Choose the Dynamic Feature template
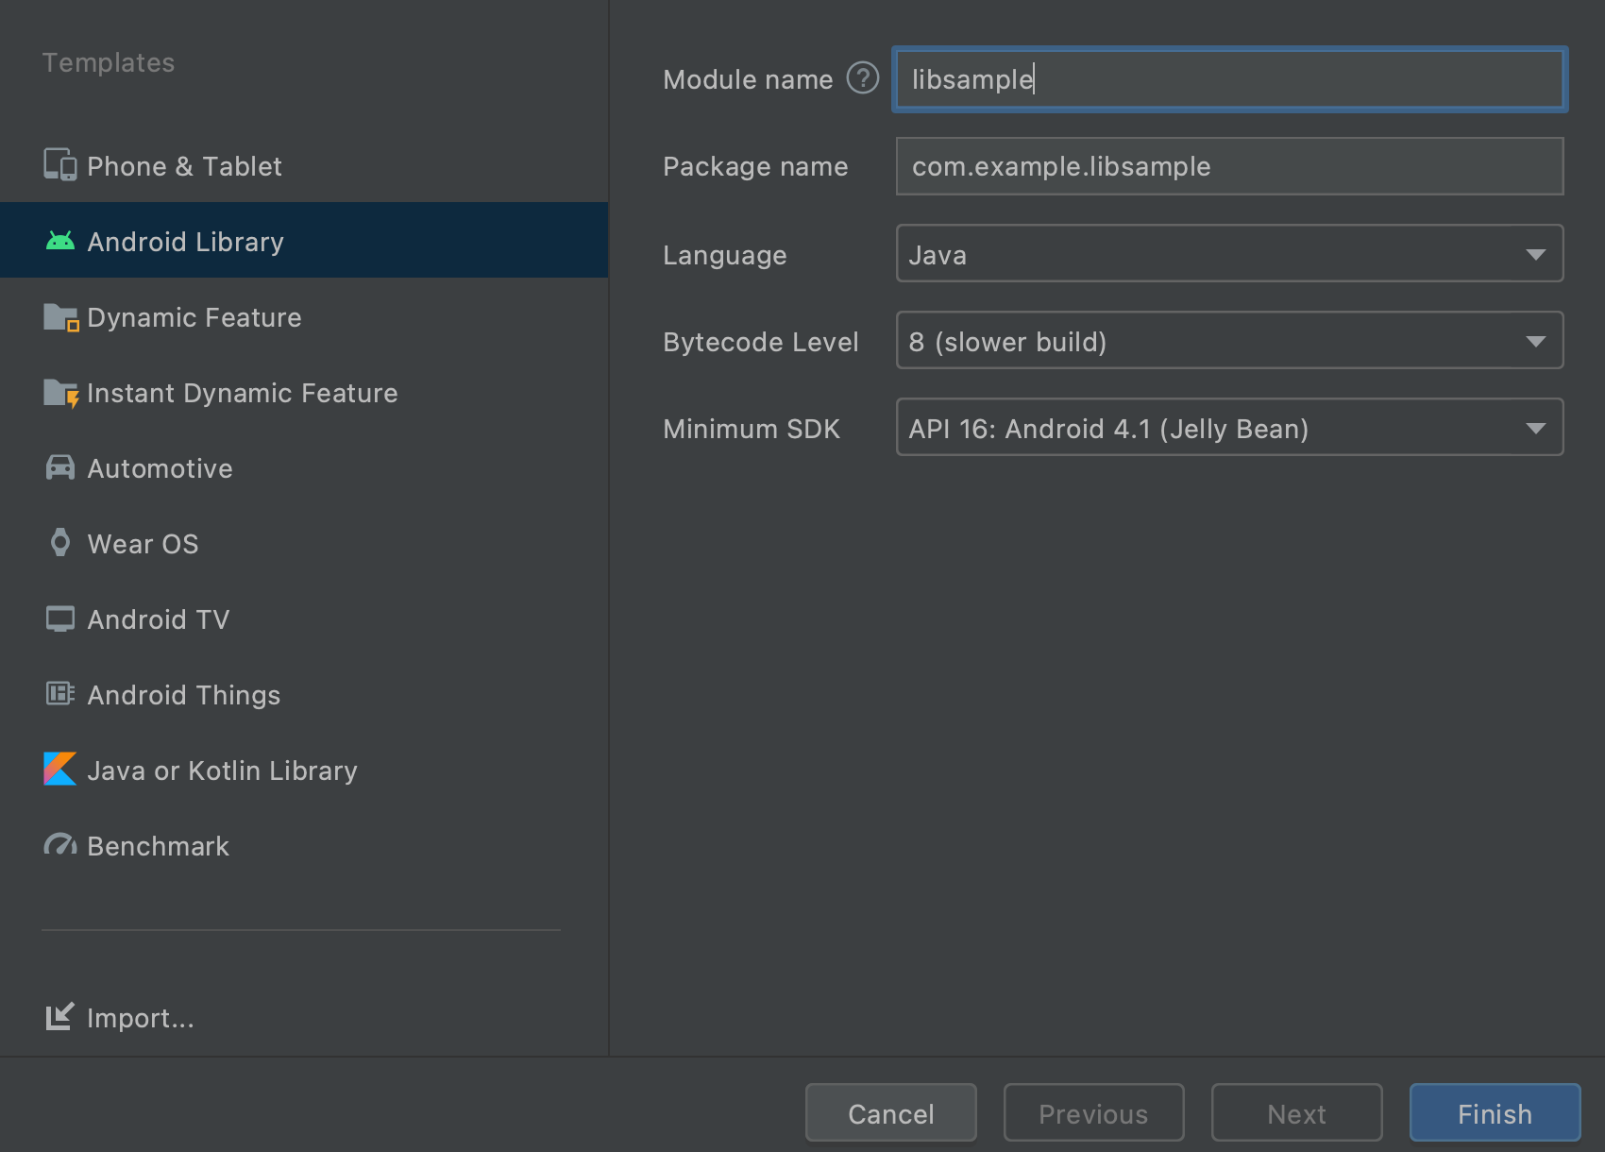 click(304, 316)
